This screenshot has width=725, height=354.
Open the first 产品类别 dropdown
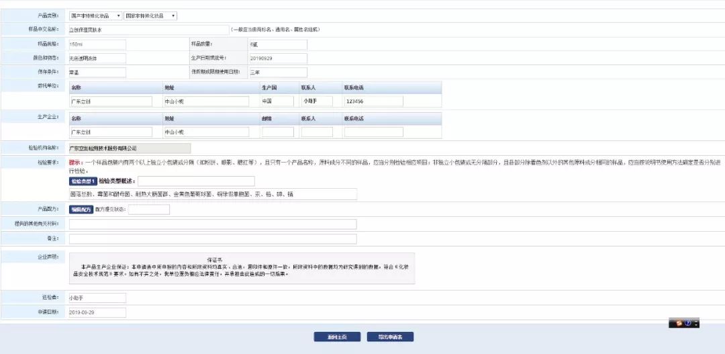tap(95, 15)
